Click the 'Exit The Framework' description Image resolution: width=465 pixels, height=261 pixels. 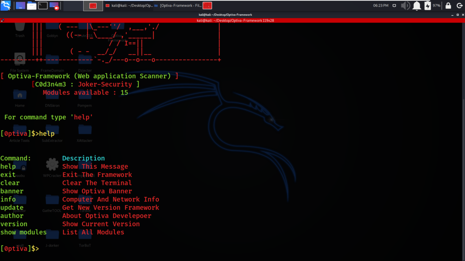point(97,175)
